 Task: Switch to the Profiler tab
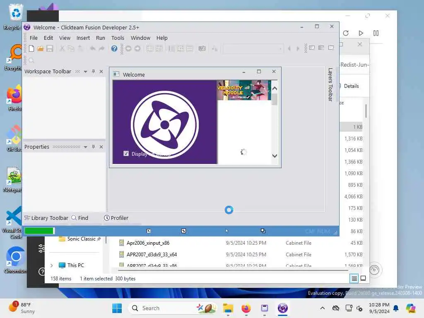pos(116,218)
